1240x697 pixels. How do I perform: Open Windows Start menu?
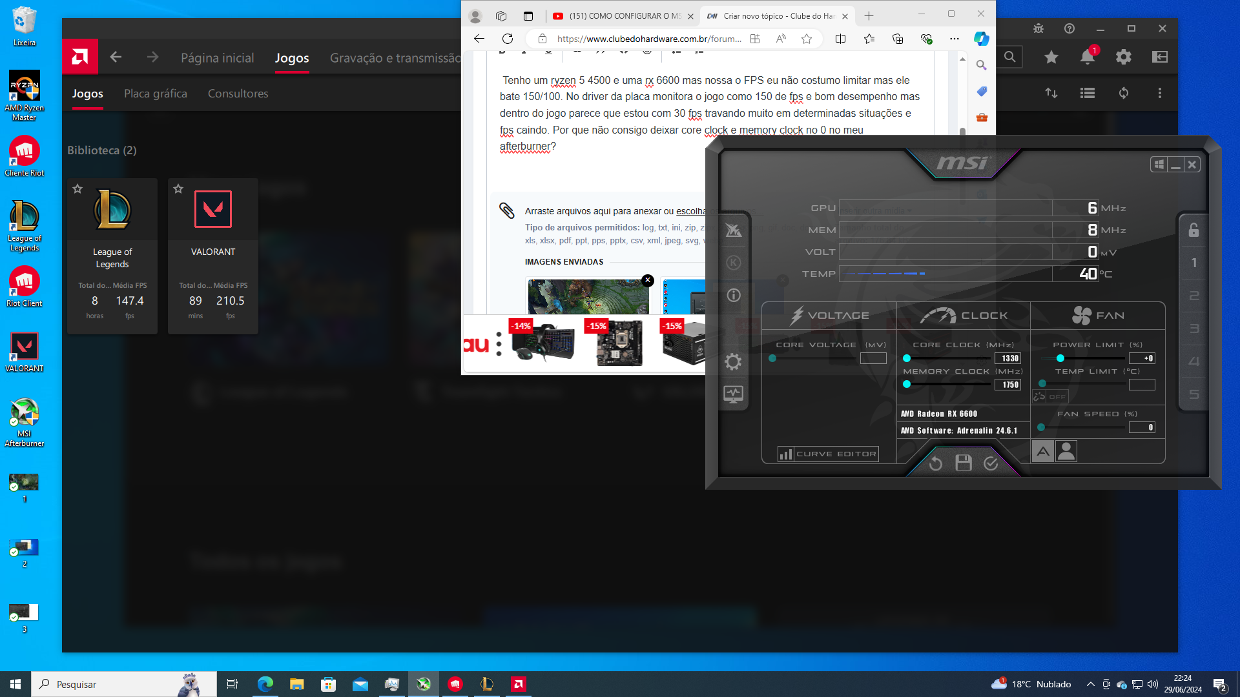[x=15, y=684]
